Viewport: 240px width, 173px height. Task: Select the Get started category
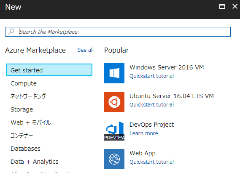[49, 70]
